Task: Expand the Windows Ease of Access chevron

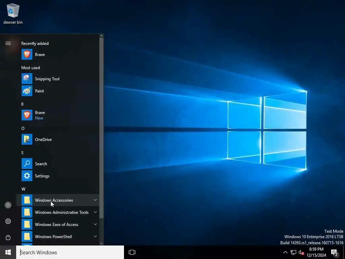Action: (95, 224)
